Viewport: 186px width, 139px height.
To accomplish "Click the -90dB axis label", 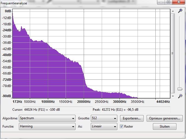I will coord(7,96).
